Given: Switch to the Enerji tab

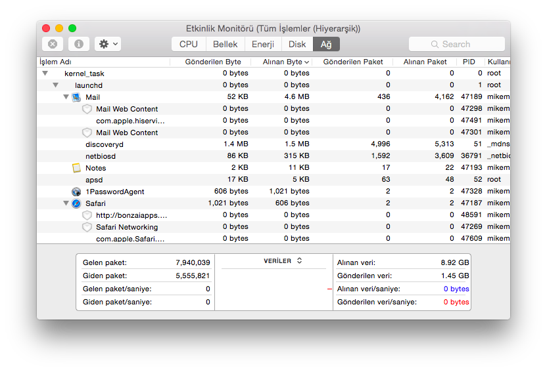Looking at the screenshot, I should 263,44.
